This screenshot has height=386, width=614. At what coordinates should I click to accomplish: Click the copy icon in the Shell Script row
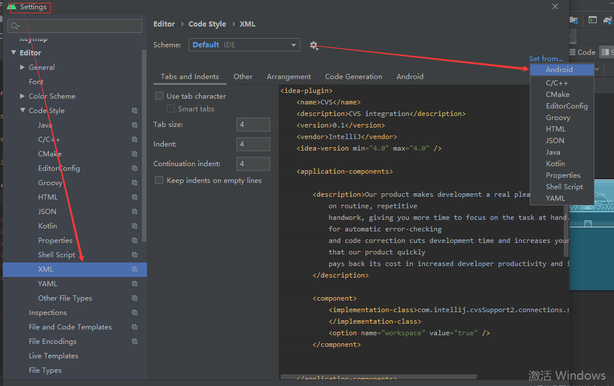point(135,254)
